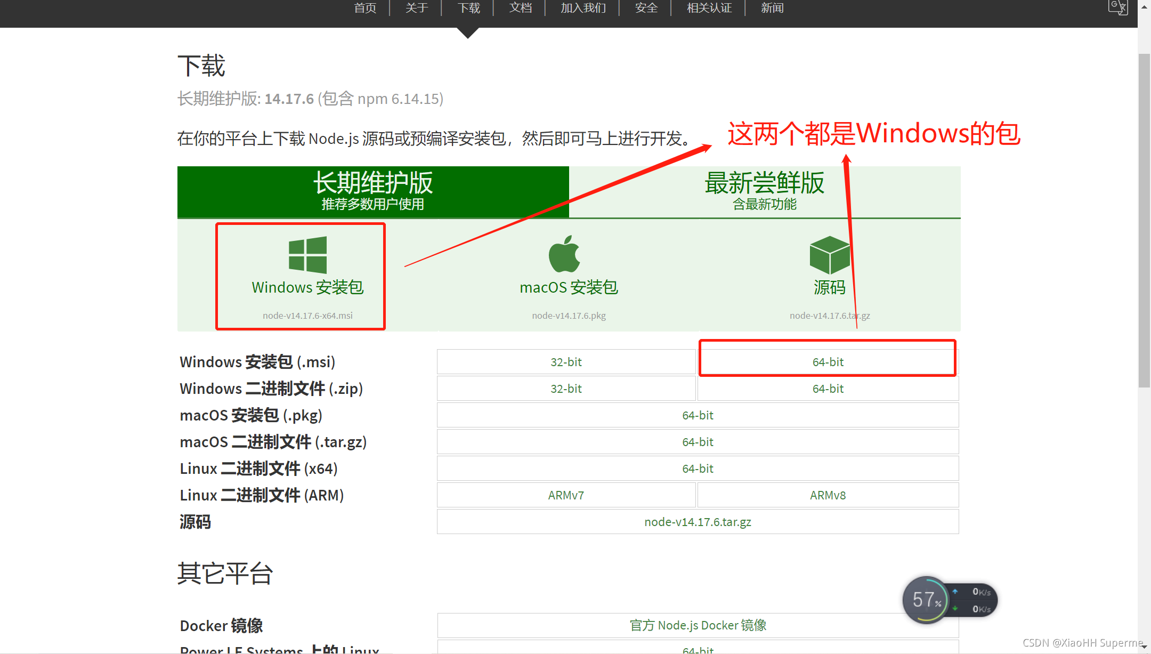
Task: Click the 其它平台 heading
Action: click(x=225, y=574)
